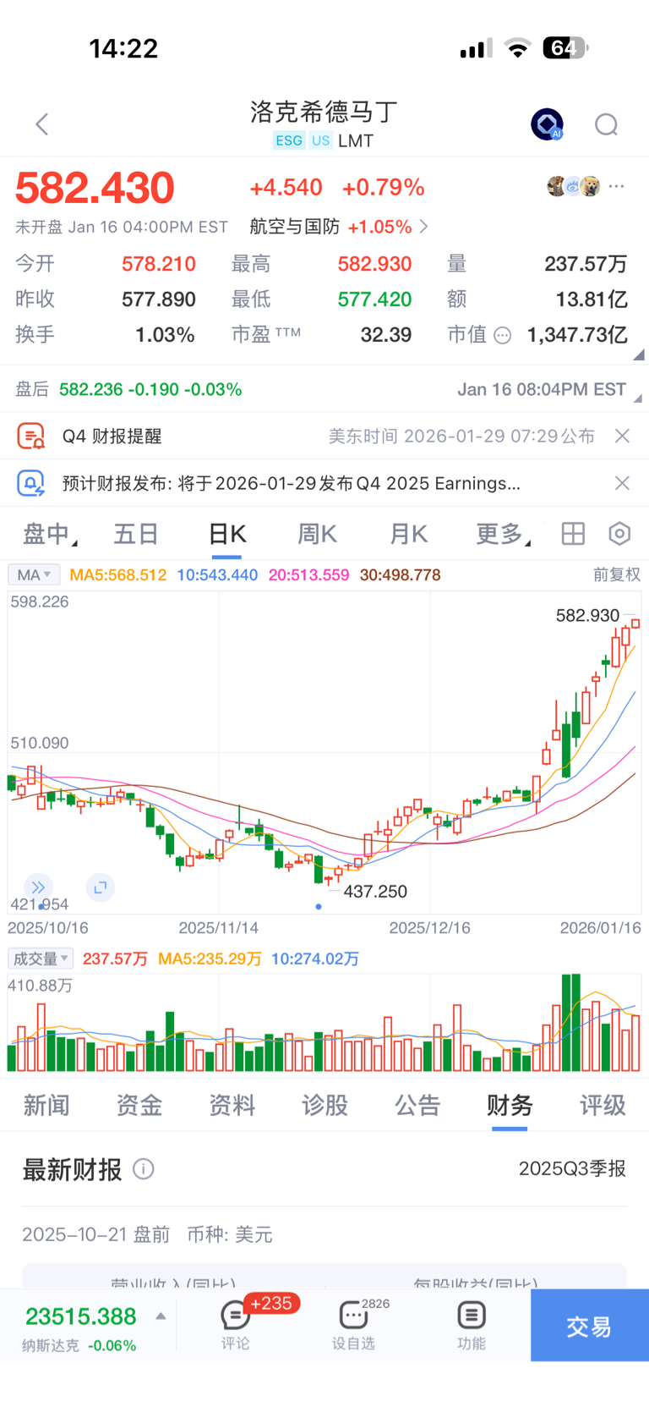Viewport: 649px width, 1412px height.
Task: Tap the user avatars cluster
Action: 574,186
